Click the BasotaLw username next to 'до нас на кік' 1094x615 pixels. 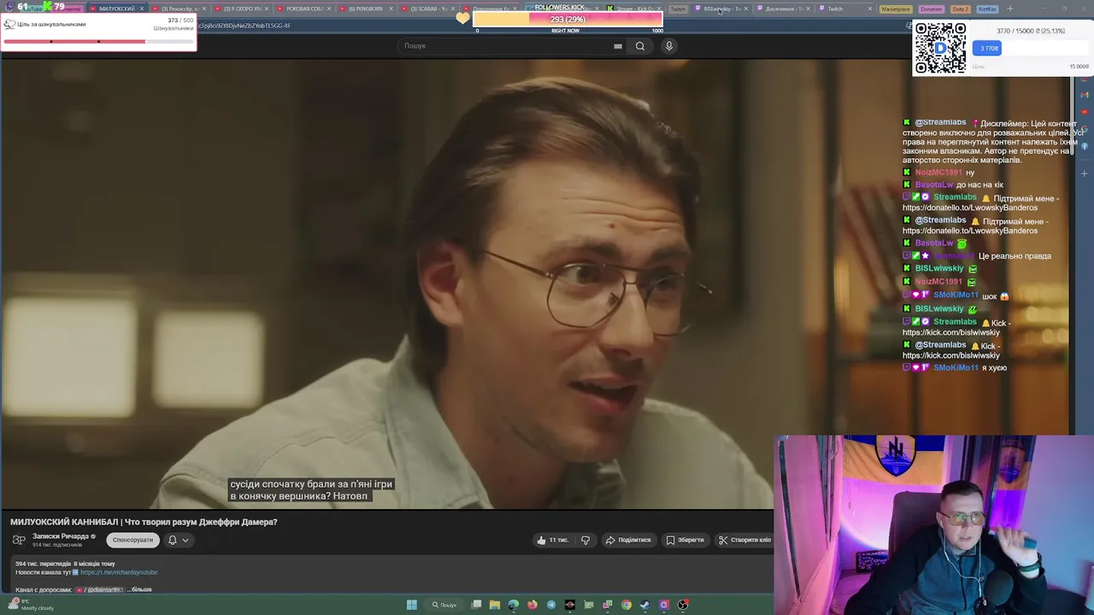pyautogui.click(x=934, y=184)
